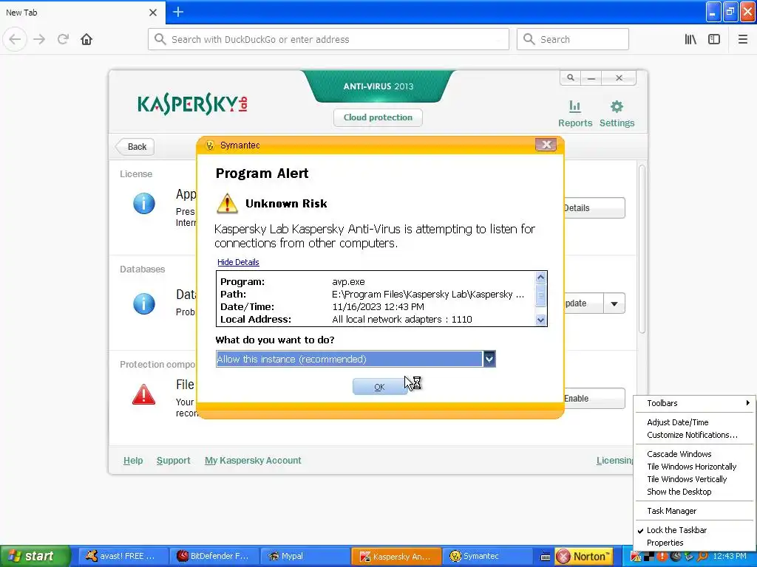Open My Kaspersky Account link

tap(253, 461)
